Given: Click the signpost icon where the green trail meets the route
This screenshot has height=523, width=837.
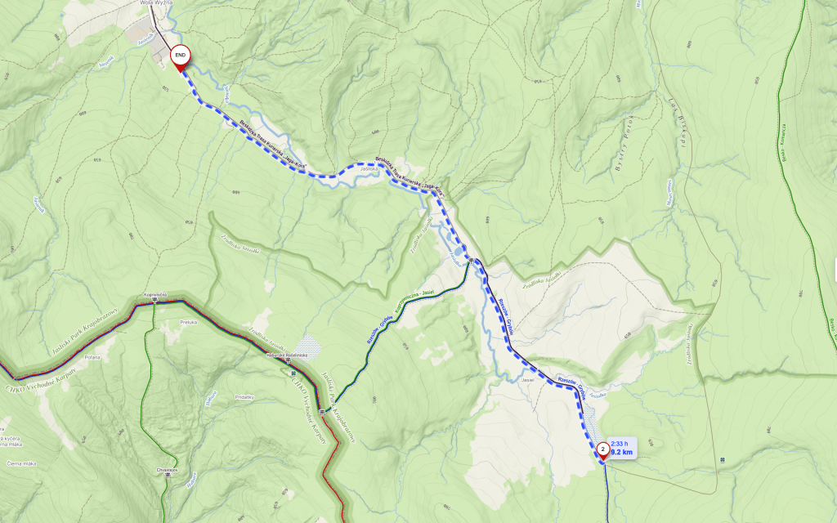Looking at the screenshot, I should click(472, 261).
